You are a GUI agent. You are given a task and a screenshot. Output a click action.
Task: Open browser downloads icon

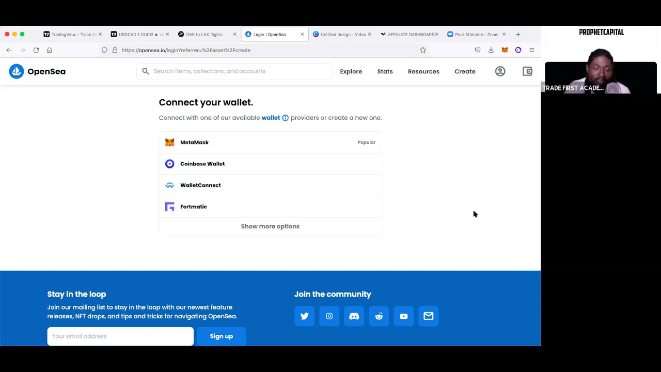click(491, 50)
